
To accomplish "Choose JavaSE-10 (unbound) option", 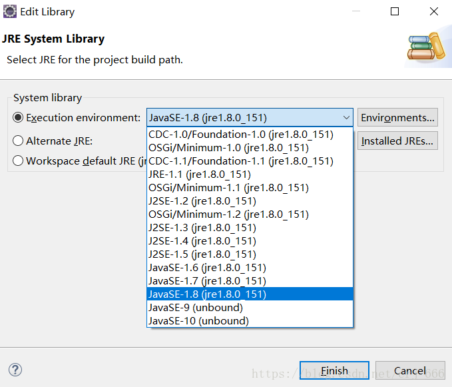I will click(x=250, y=320).
